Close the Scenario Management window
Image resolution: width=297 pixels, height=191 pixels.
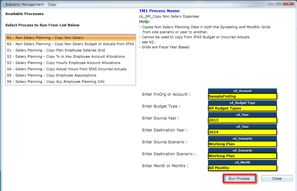289,3
